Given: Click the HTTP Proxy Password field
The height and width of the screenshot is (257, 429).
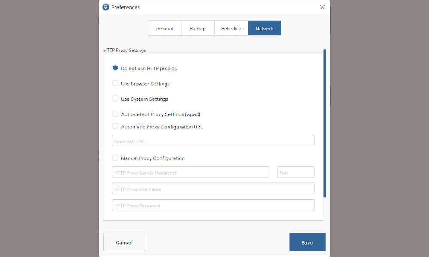Looking at the screenshot, I should (213, 205).
